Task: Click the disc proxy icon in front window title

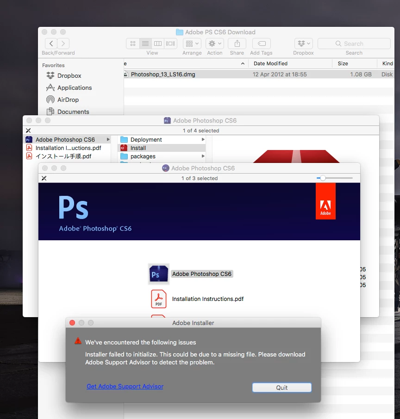Action: (x=166, y=168)
